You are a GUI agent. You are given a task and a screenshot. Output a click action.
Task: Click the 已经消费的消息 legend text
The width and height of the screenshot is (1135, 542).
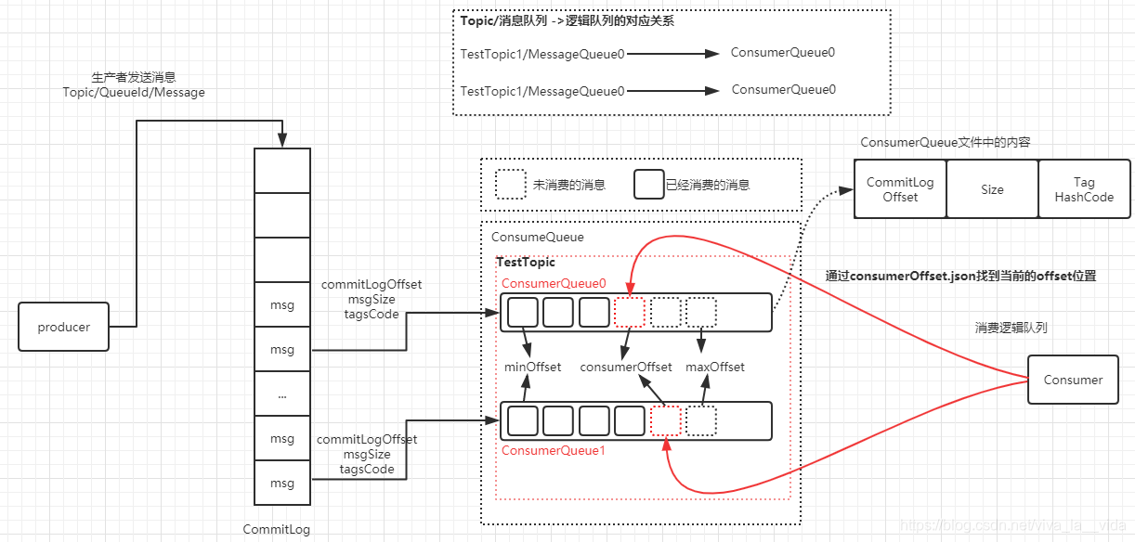click(x=708, y=185)
